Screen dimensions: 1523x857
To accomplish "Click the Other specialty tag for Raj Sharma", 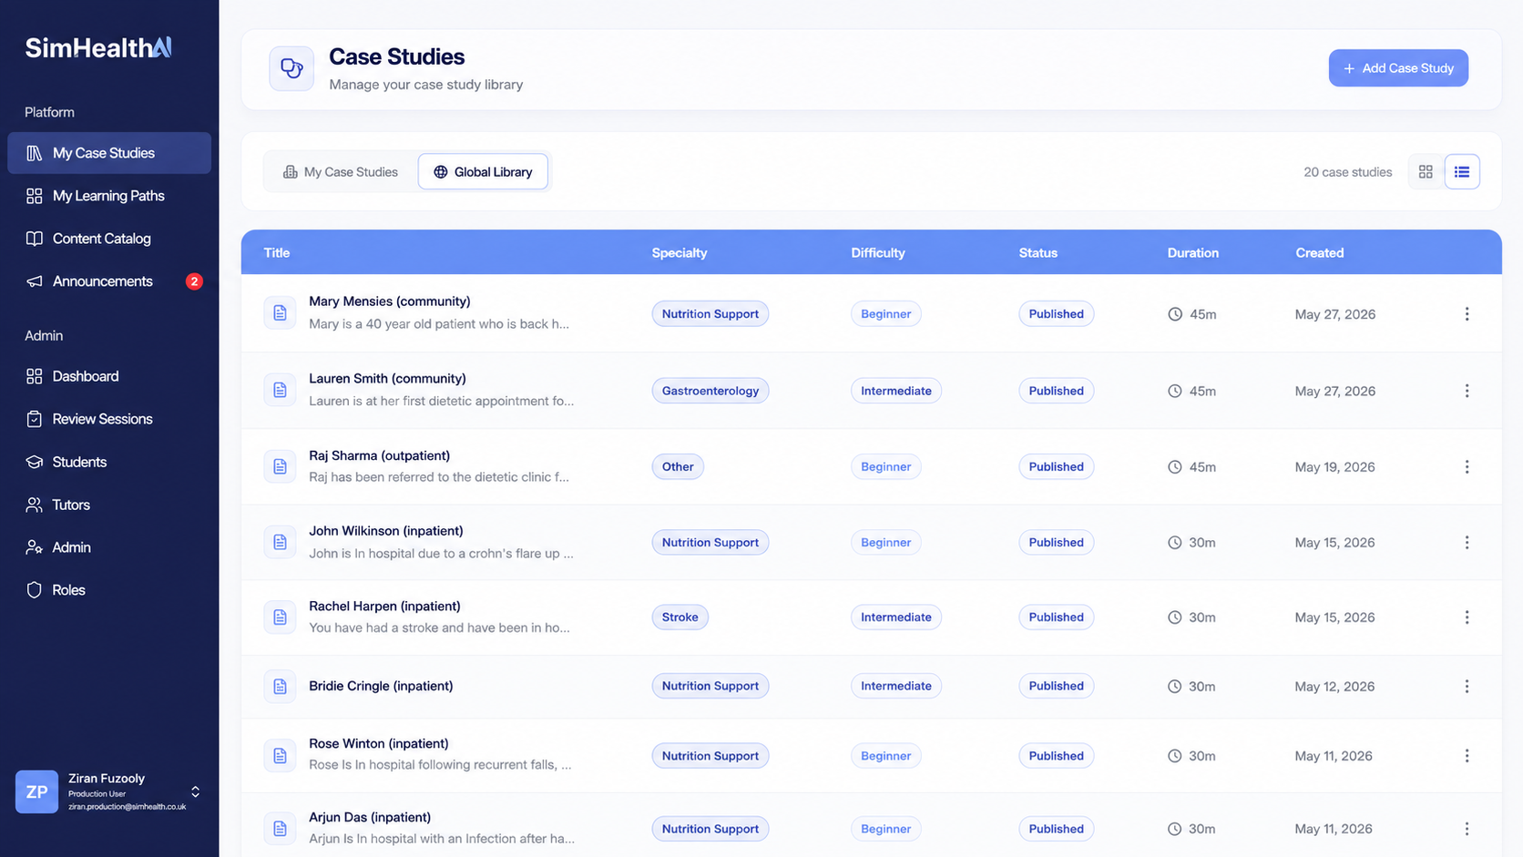I will [678, 467].
